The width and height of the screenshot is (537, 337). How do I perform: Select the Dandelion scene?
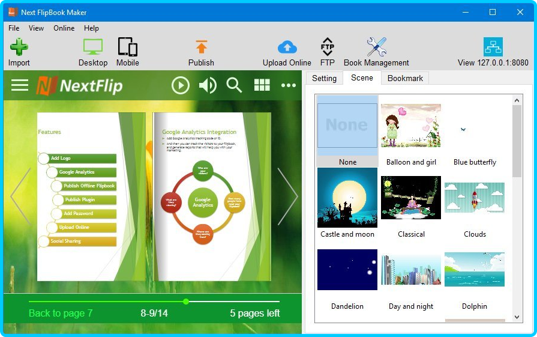coord(347,280)
